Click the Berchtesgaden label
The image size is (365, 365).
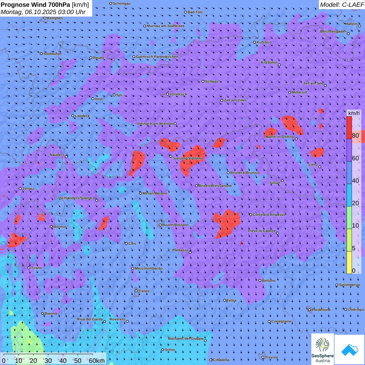tap(333, 31)
